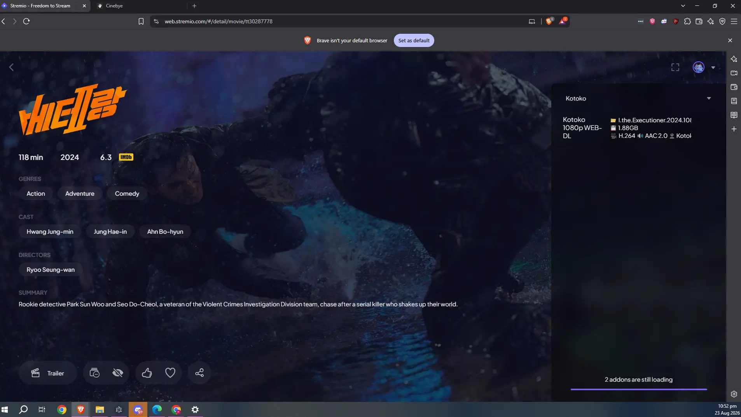Switch to the Stremio browser tab
741x417 pixels.
(40, 6)
